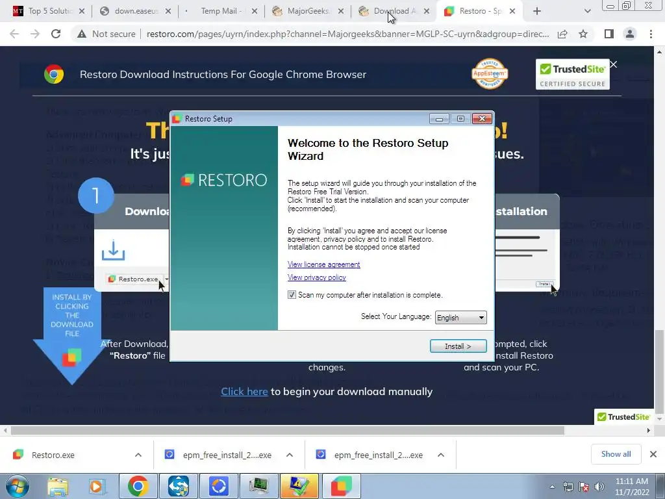Open Windows Media Player from taskbar

point(97,486)
